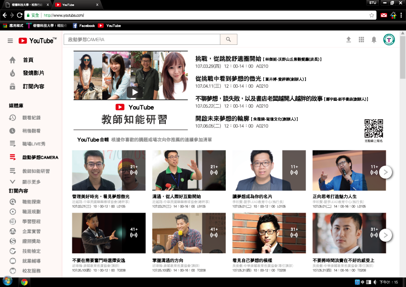
Task: Click the taskbar clock 下午01:15
Action: coord(389,282)
